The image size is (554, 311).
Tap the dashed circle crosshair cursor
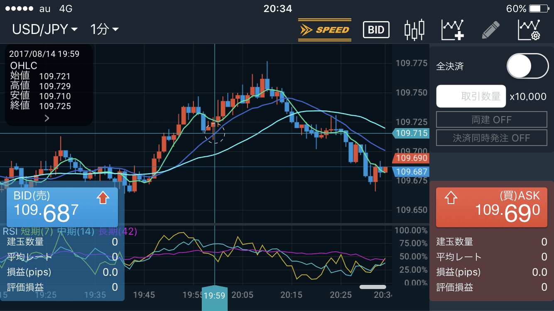(x=215, y=133)
